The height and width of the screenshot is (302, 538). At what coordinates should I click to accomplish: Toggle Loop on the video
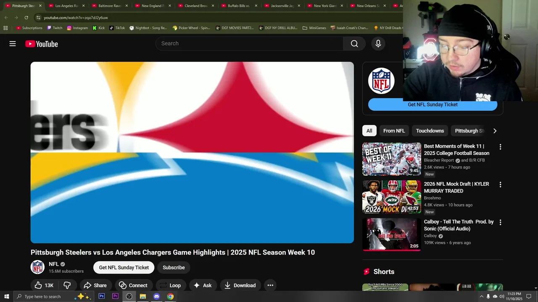pyautogui.click(x=170, y=285)
